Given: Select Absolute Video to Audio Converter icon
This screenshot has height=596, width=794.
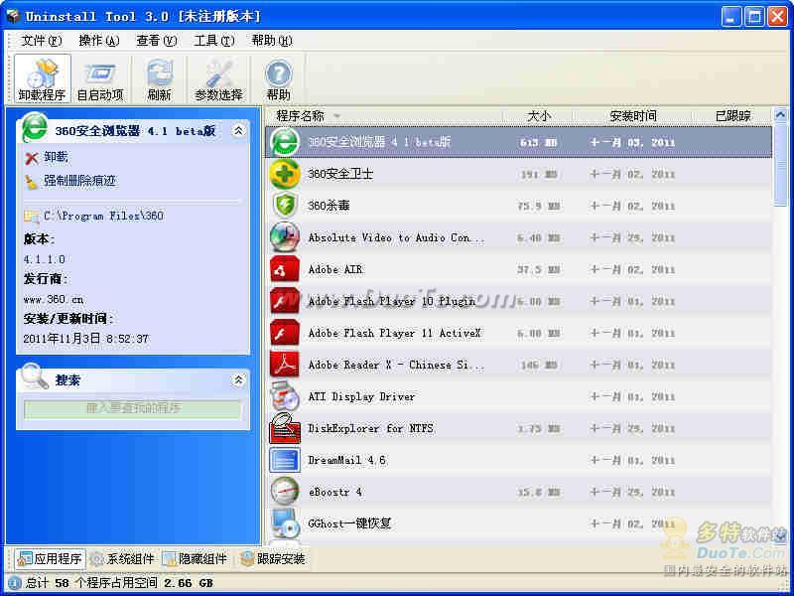Looking at the screenshot, I should coord(285,237).
